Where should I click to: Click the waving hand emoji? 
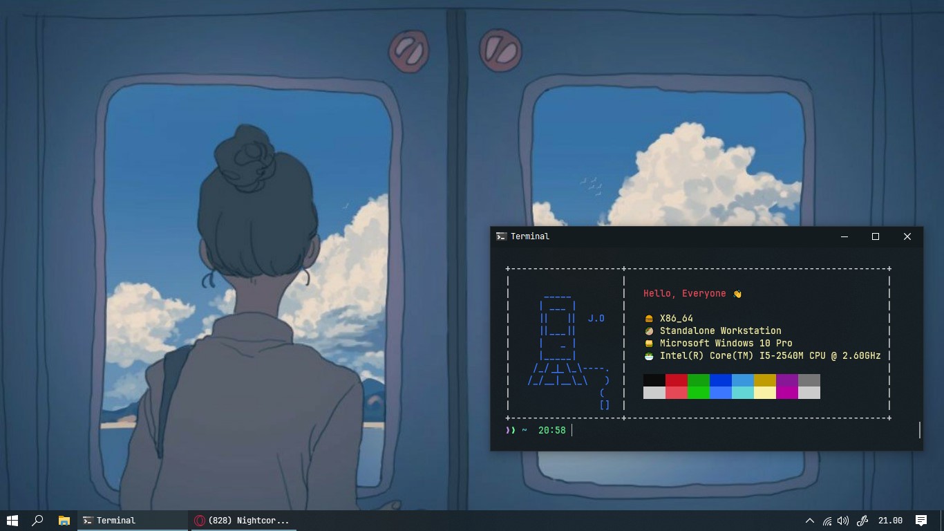tap(737, 294)
